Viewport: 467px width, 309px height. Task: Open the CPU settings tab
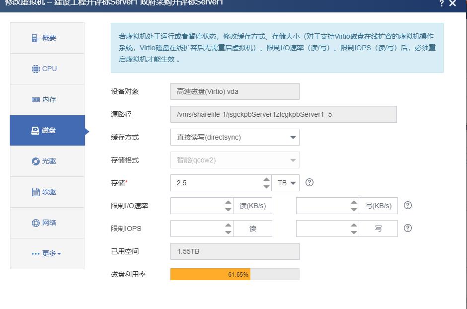point(47,69)
